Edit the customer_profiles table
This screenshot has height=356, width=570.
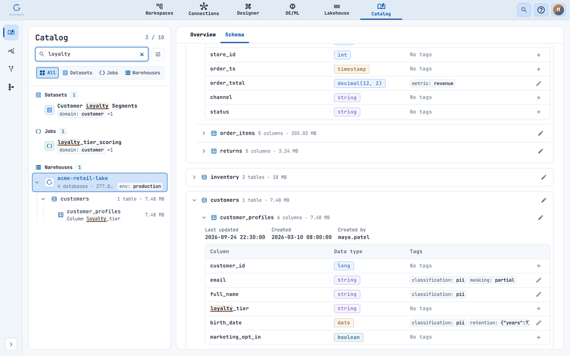click(x=540, y=218)
